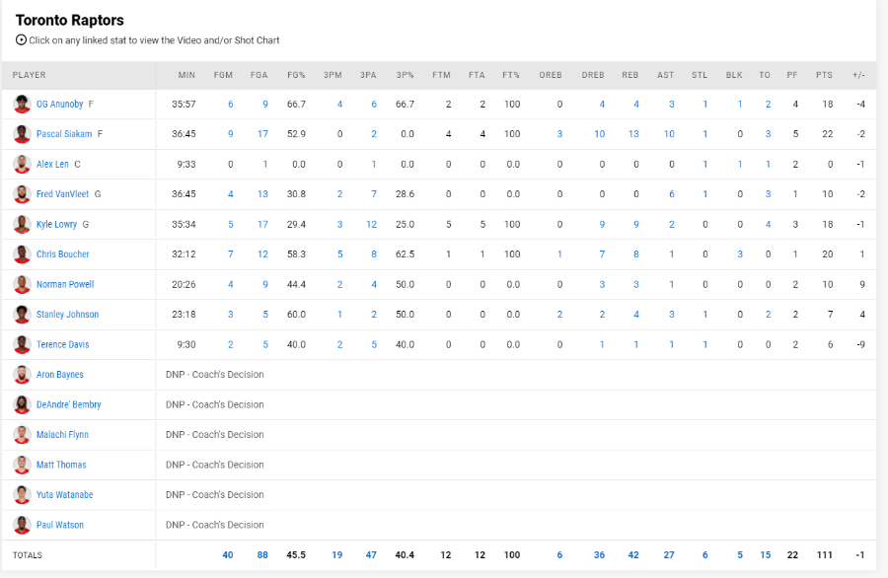888x578 pixels.
Task: View Kyle Lowry's 4 turnovers
Action: pyautogui.click(x=768, y=224)
